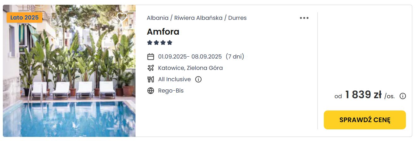417x141 pixels.
Task: Click the globe icon beside Rego-Bis
Action: coord(151,91)
